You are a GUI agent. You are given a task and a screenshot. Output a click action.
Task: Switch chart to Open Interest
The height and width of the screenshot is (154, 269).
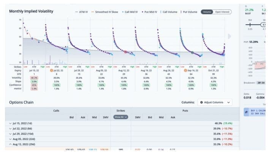coord(223,12)
